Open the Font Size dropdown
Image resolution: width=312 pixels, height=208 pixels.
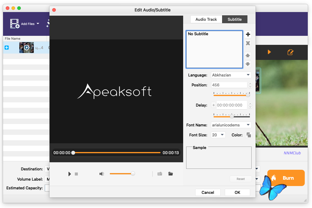pyautogui.click(x=218, y=135)
